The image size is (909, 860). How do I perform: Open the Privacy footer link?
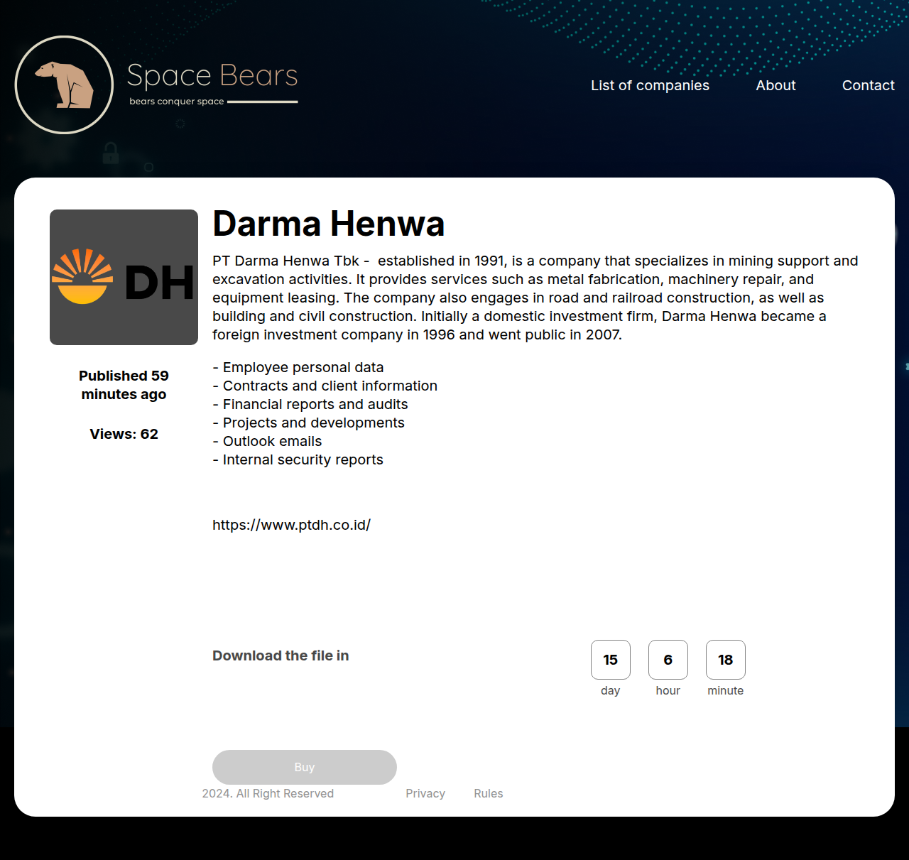pos(425,793)
